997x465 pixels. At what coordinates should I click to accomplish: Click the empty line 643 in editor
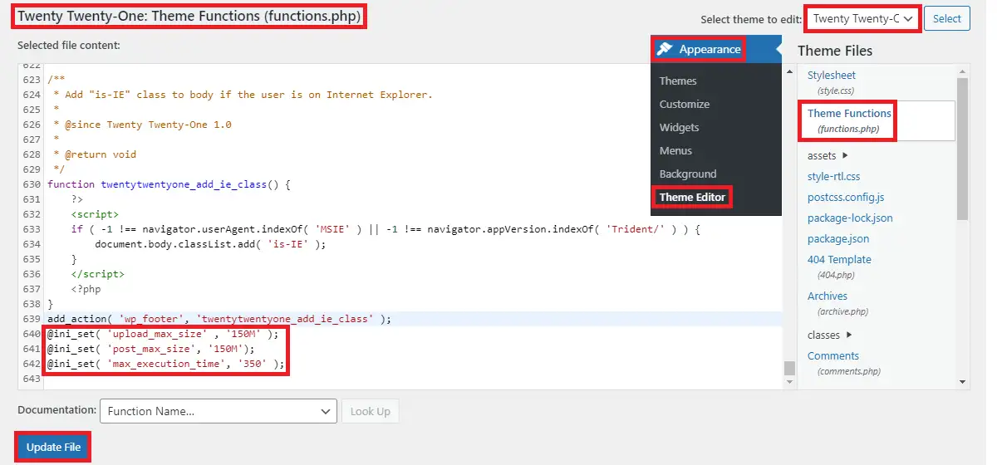411,379
